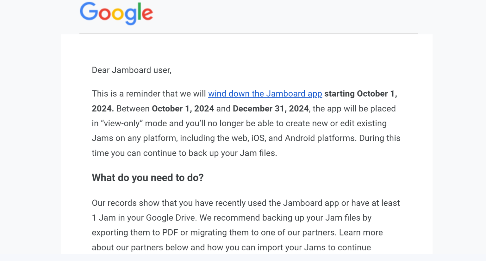486x261 pixels.
Task: Click the Google logo
Action: coord(116,13)
